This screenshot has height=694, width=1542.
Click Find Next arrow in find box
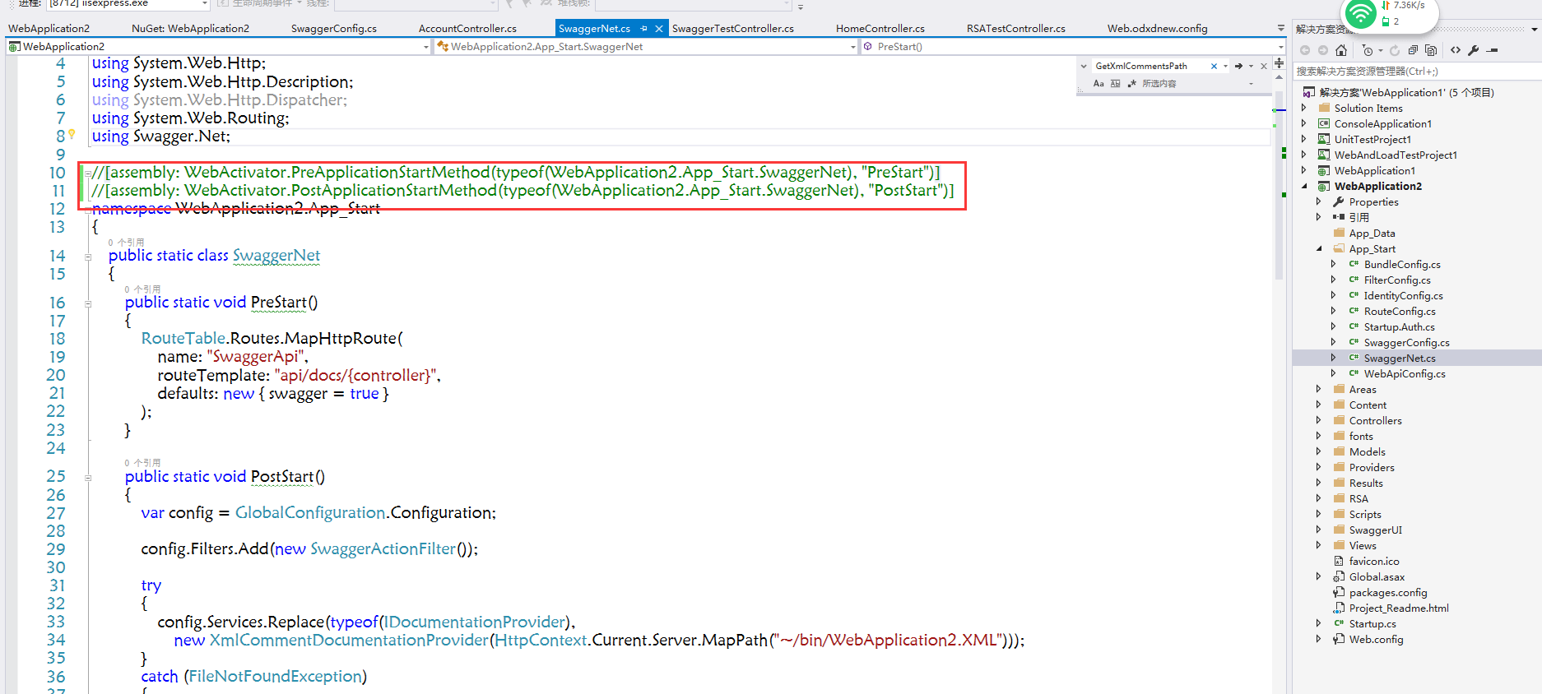pos(1238,66)
